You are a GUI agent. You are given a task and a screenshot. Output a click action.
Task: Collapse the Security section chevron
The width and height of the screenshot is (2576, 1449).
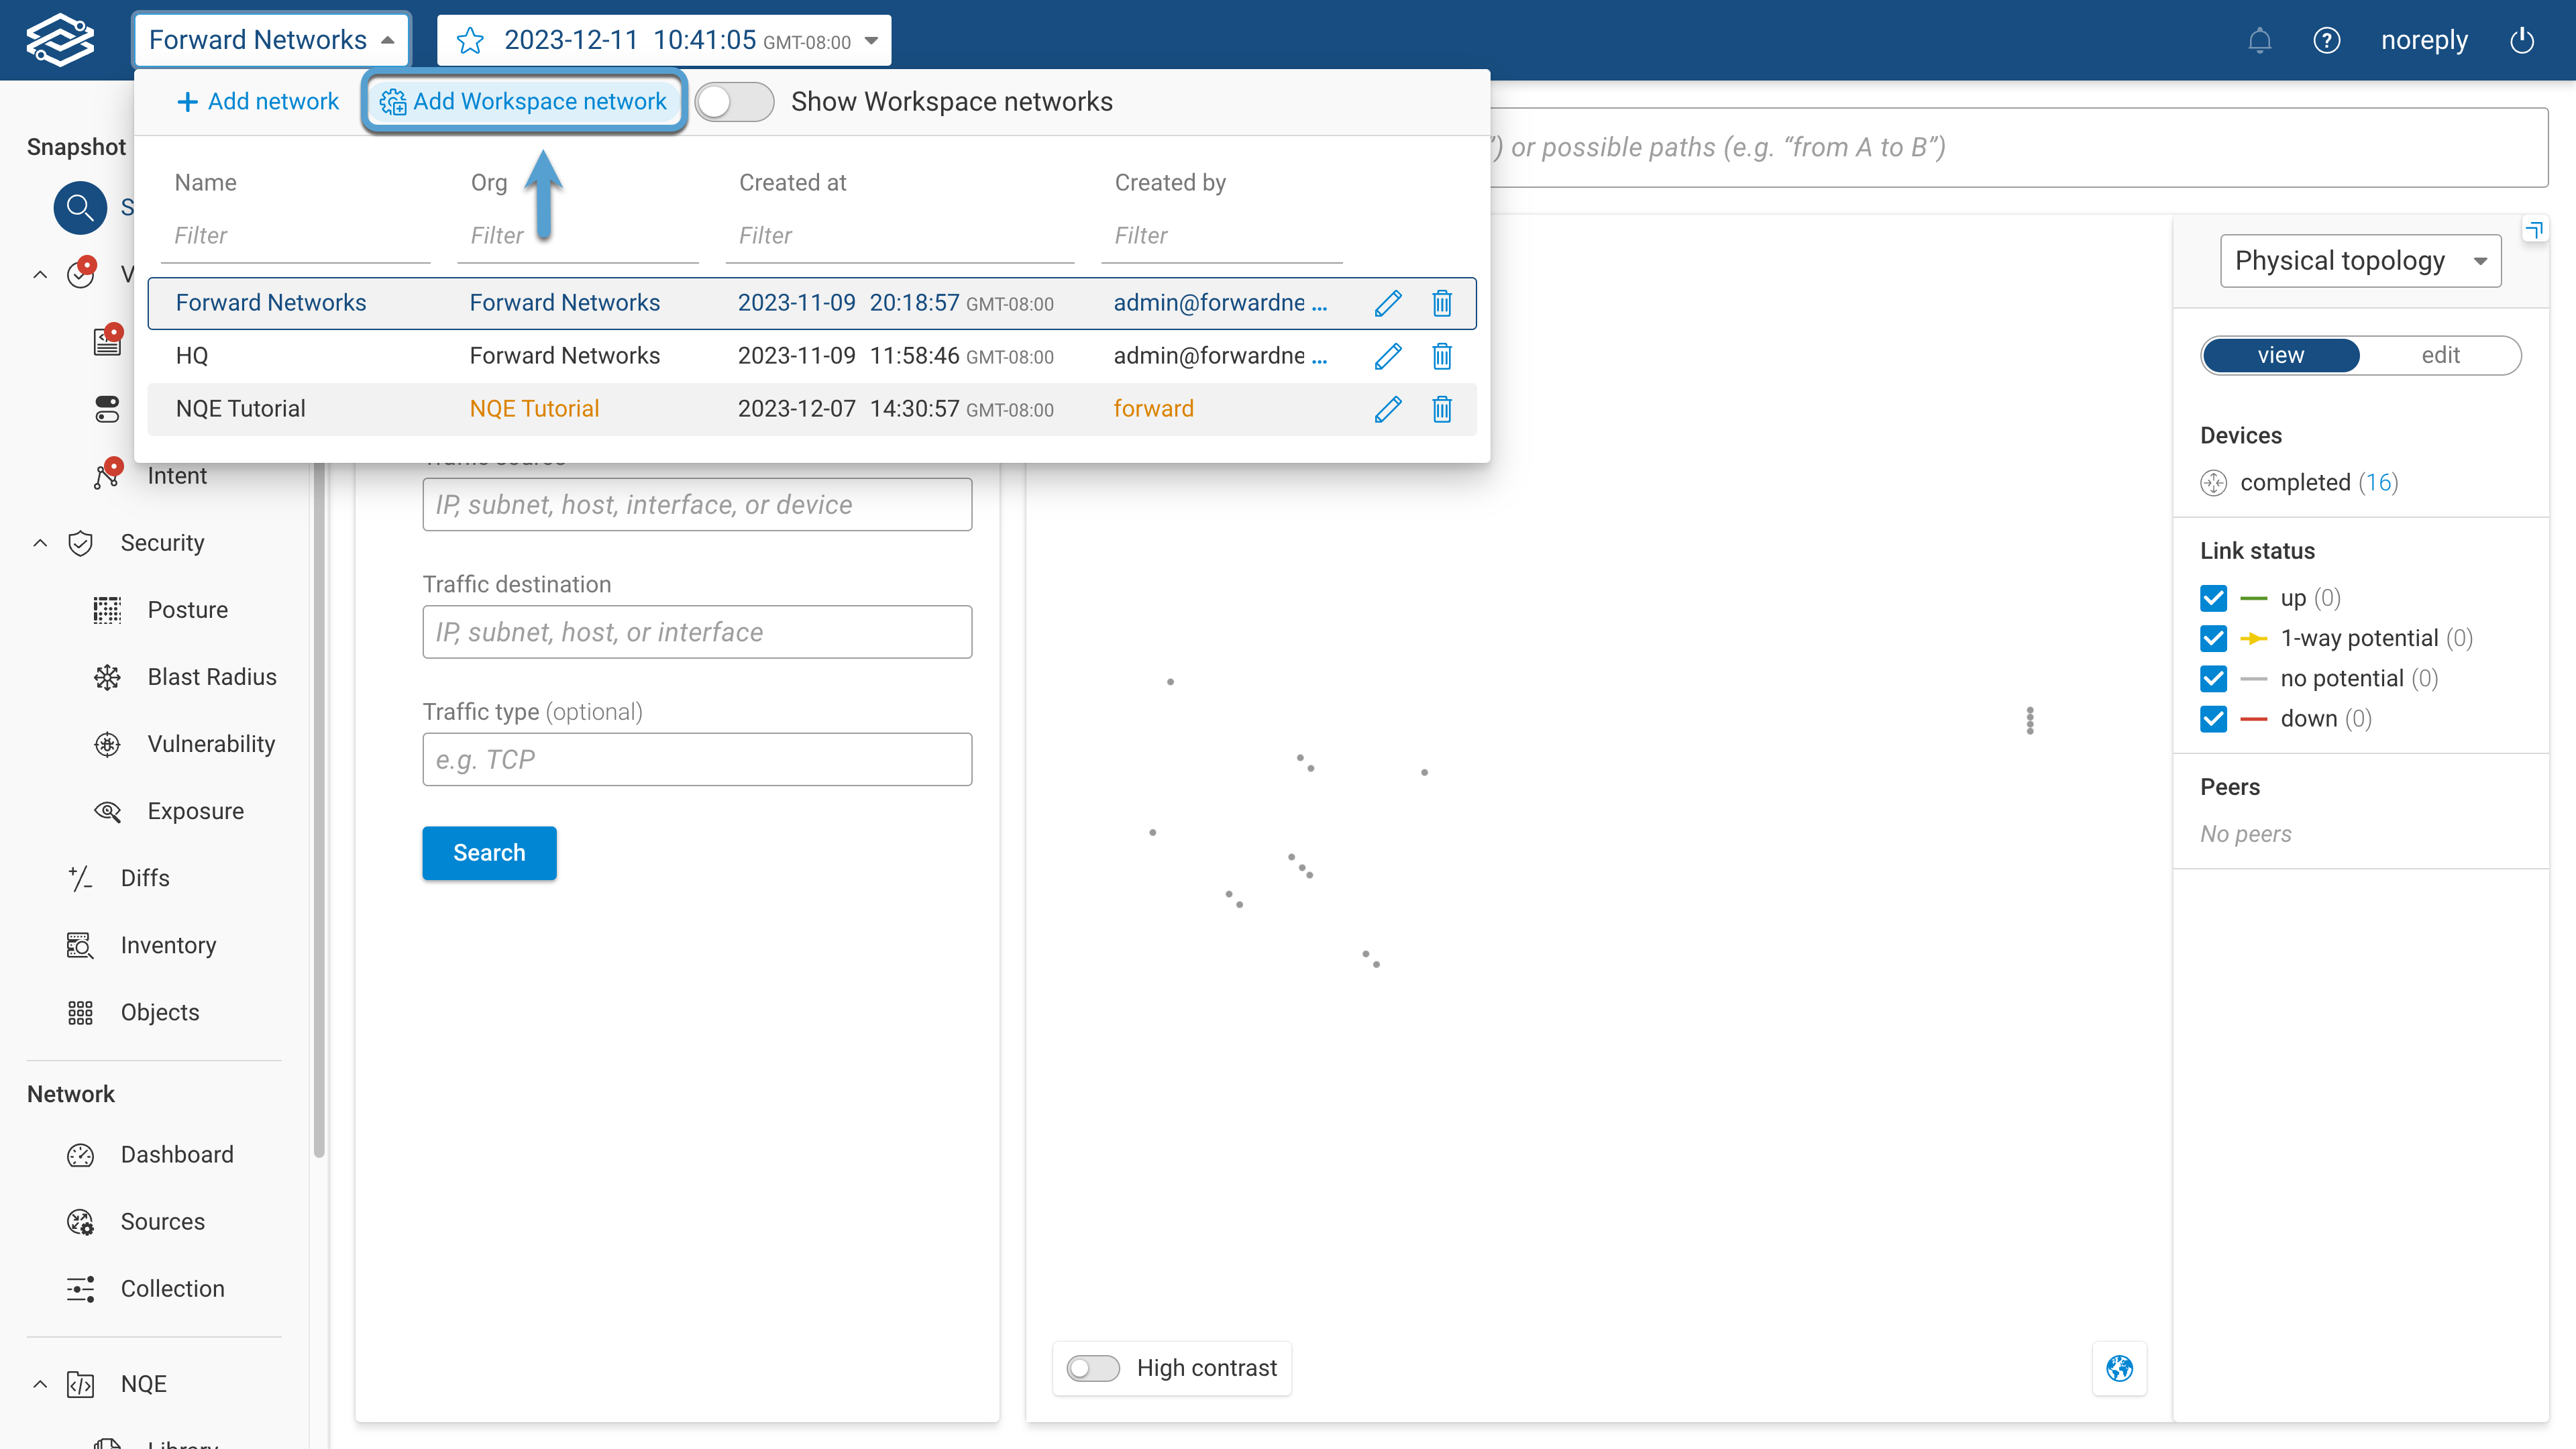click(x=40, y=543)
